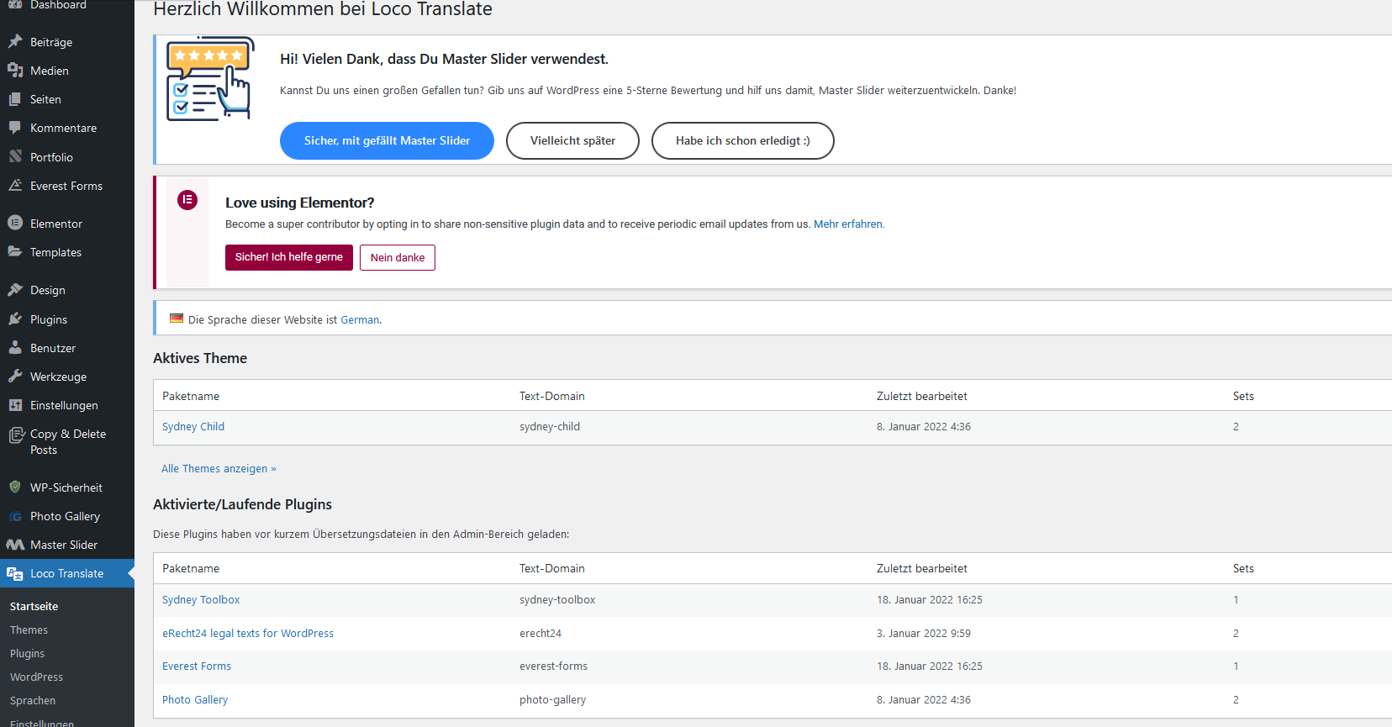1392x727 pixels.
Task: Click 'sydney-child' text-domain cell
Action: tap(550, 427)
